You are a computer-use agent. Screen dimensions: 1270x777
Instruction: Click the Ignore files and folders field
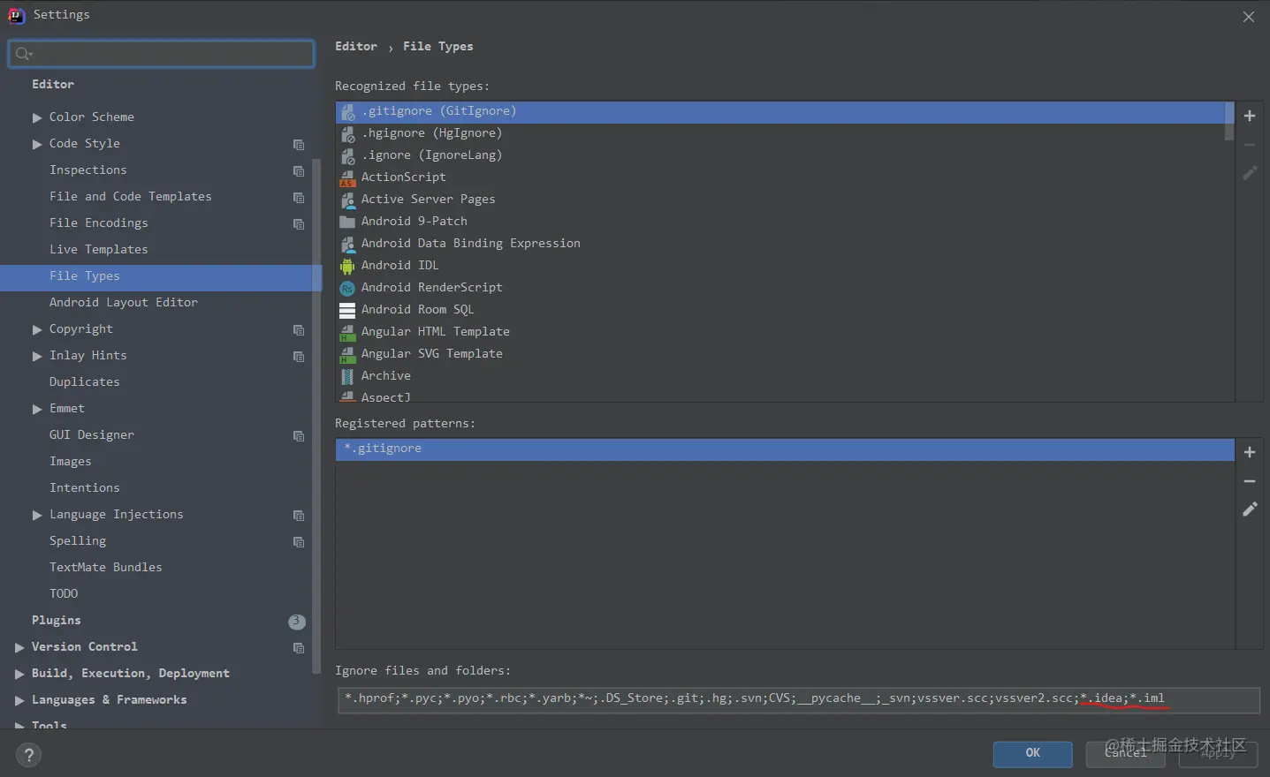pyautogui.click(x=798, y=700)
